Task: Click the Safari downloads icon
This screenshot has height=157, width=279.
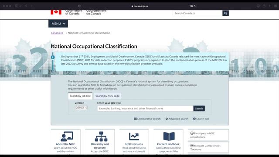Action: [258, 6]
